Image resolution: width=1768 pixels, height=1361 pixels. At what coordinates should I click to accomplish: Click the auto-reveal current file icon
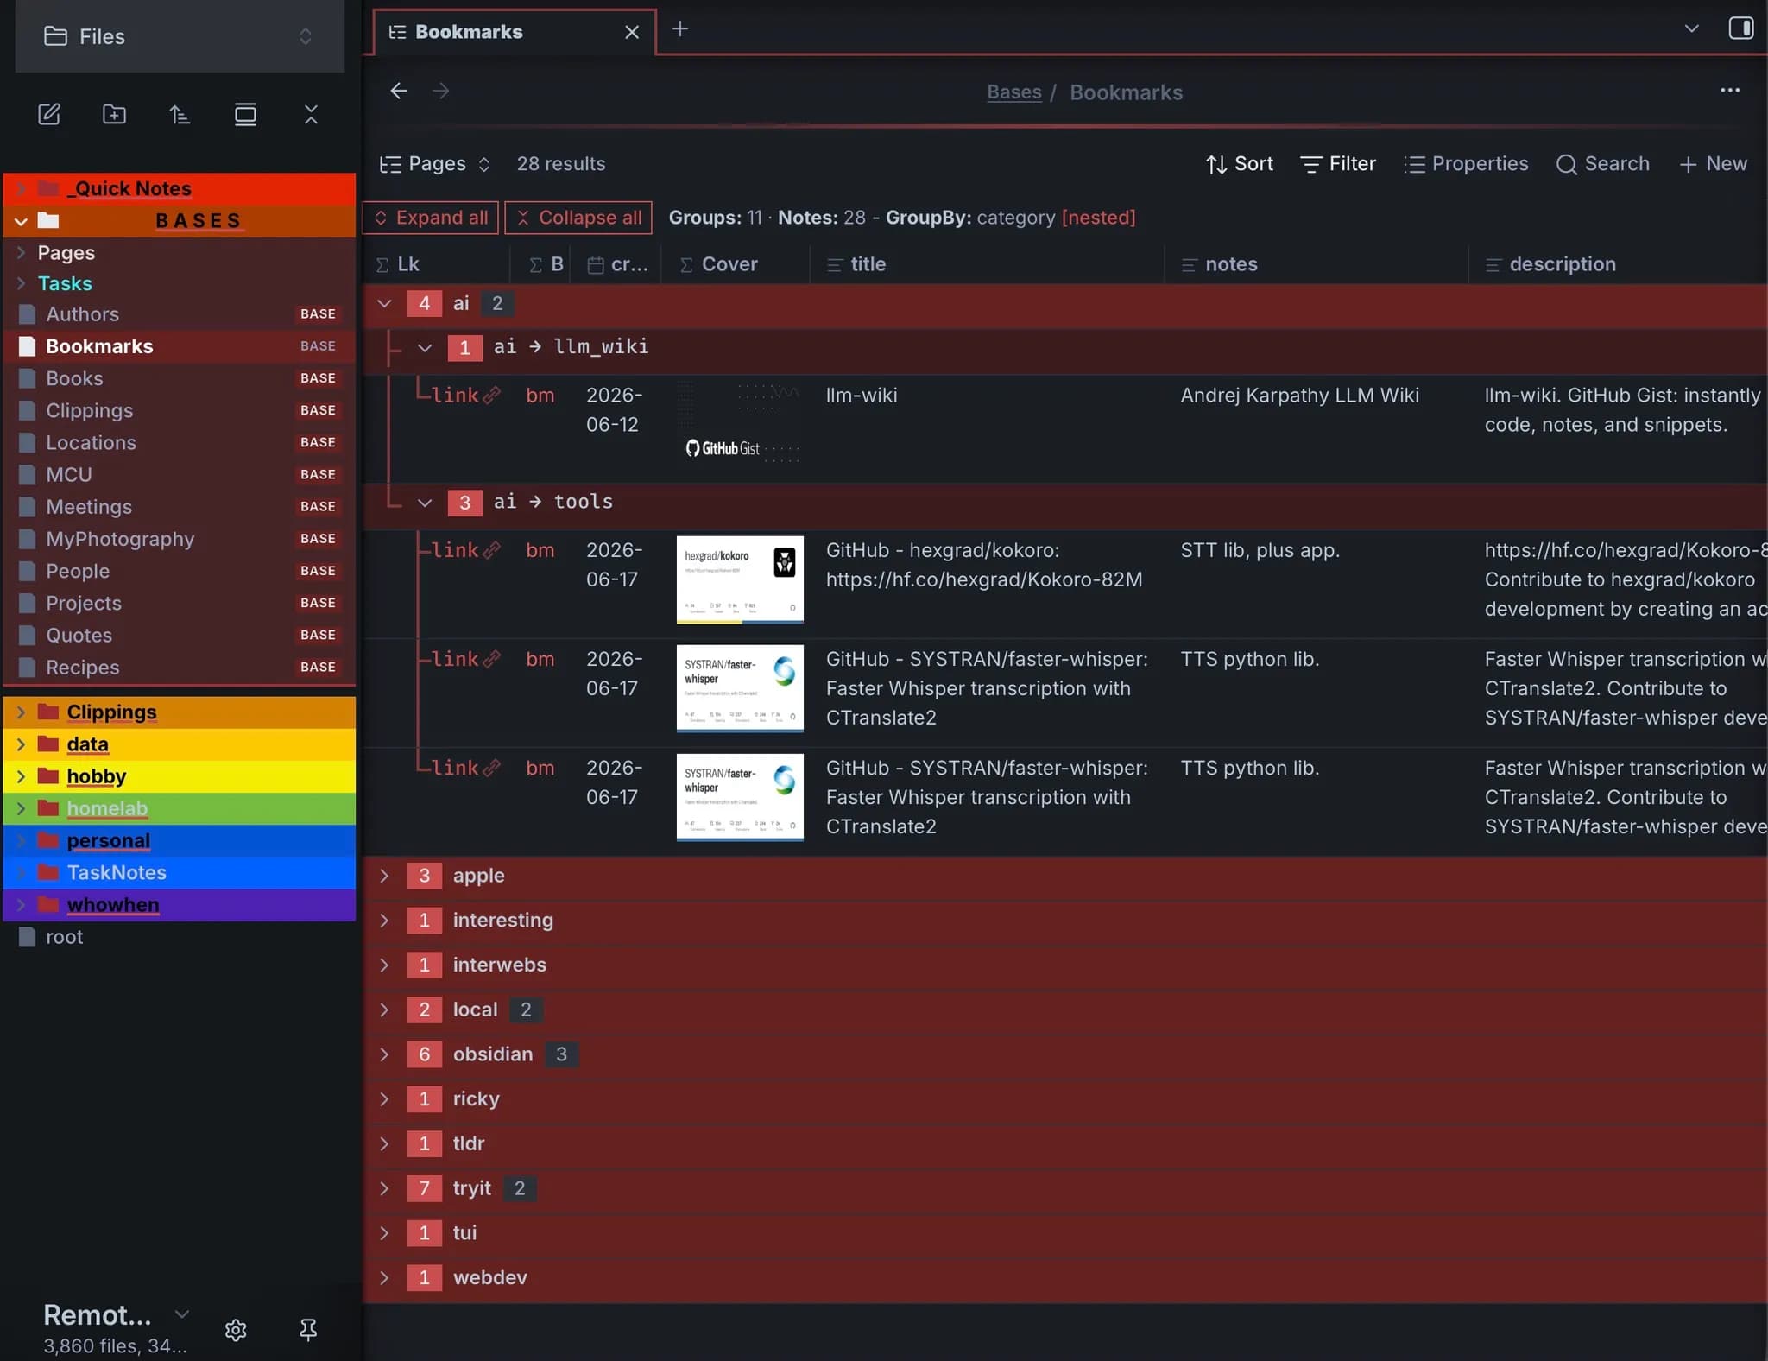(245, 114)
